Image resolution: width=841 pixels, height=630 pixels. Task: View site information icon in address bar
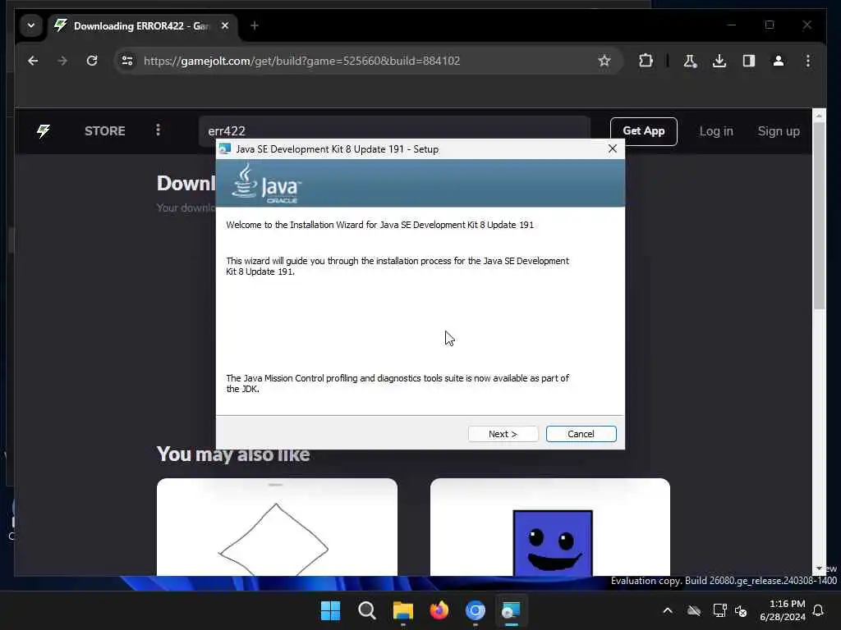[x=127, y=61]
